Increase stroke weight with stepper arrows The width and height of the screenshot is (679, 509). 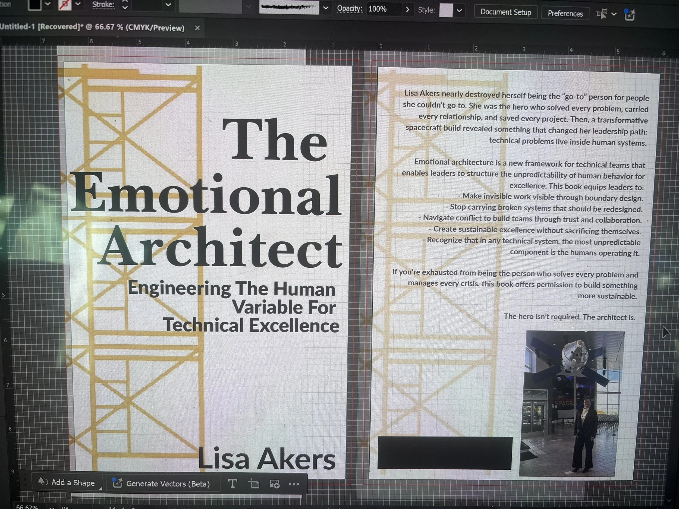pos(125,2)
